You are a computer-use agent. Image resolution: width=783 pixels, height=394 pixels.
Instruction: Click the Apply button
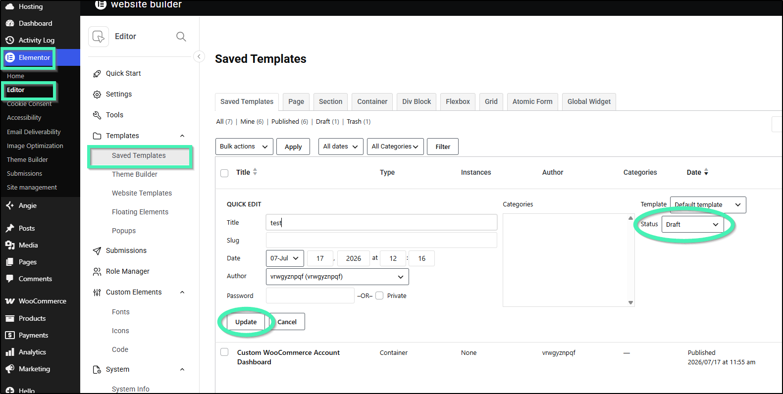[293, 147]
